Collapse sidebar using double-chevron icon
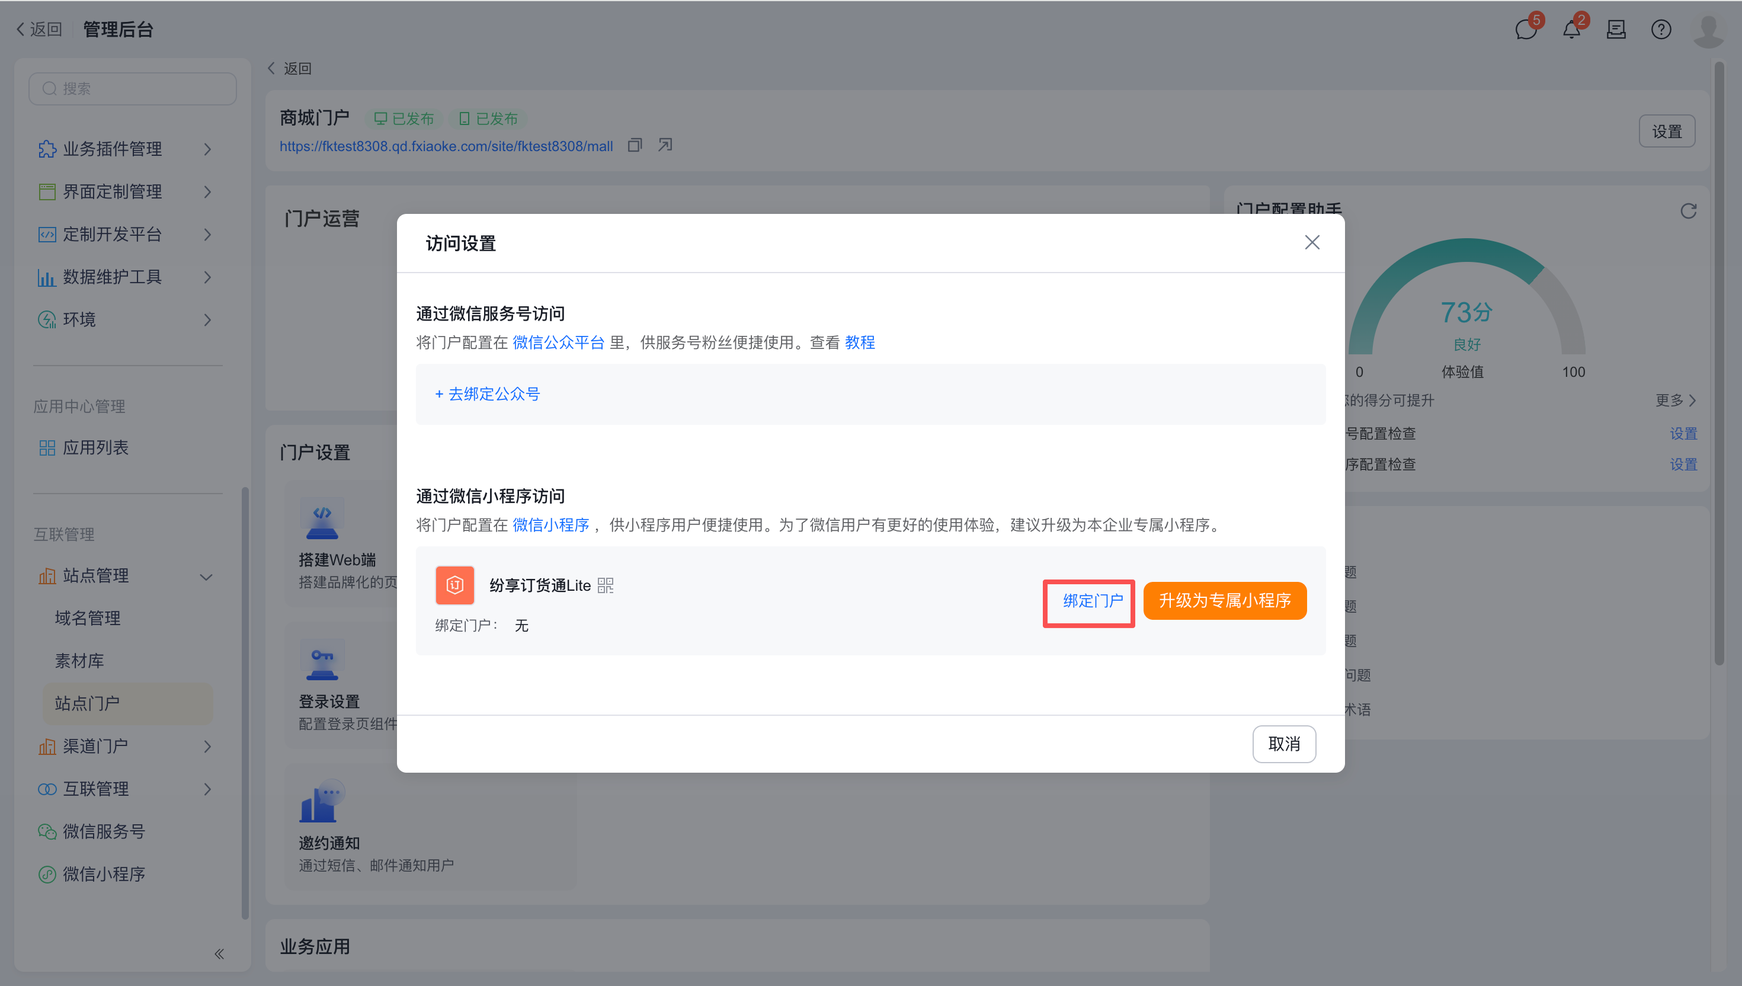The height and width of the screenshot is (986, 1742). point(219,953)
